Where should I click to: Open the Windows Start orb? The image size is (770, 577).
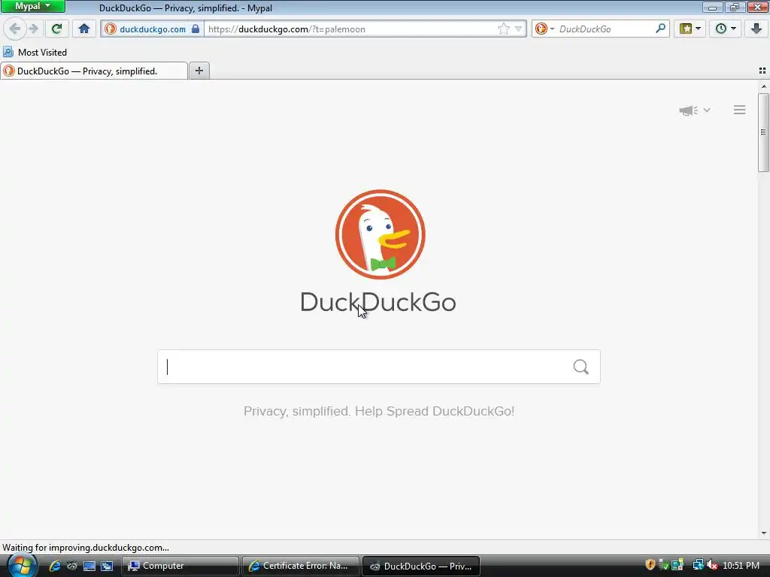point(22,566)
